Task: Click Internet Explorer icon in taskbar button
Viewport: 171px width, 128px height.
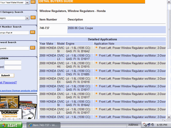Action: pyautogui.click(x=30, y=125)
